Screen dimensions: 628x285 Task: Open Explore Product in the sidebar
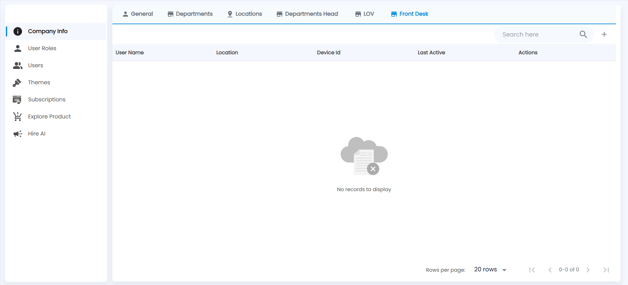pos(56,117)
